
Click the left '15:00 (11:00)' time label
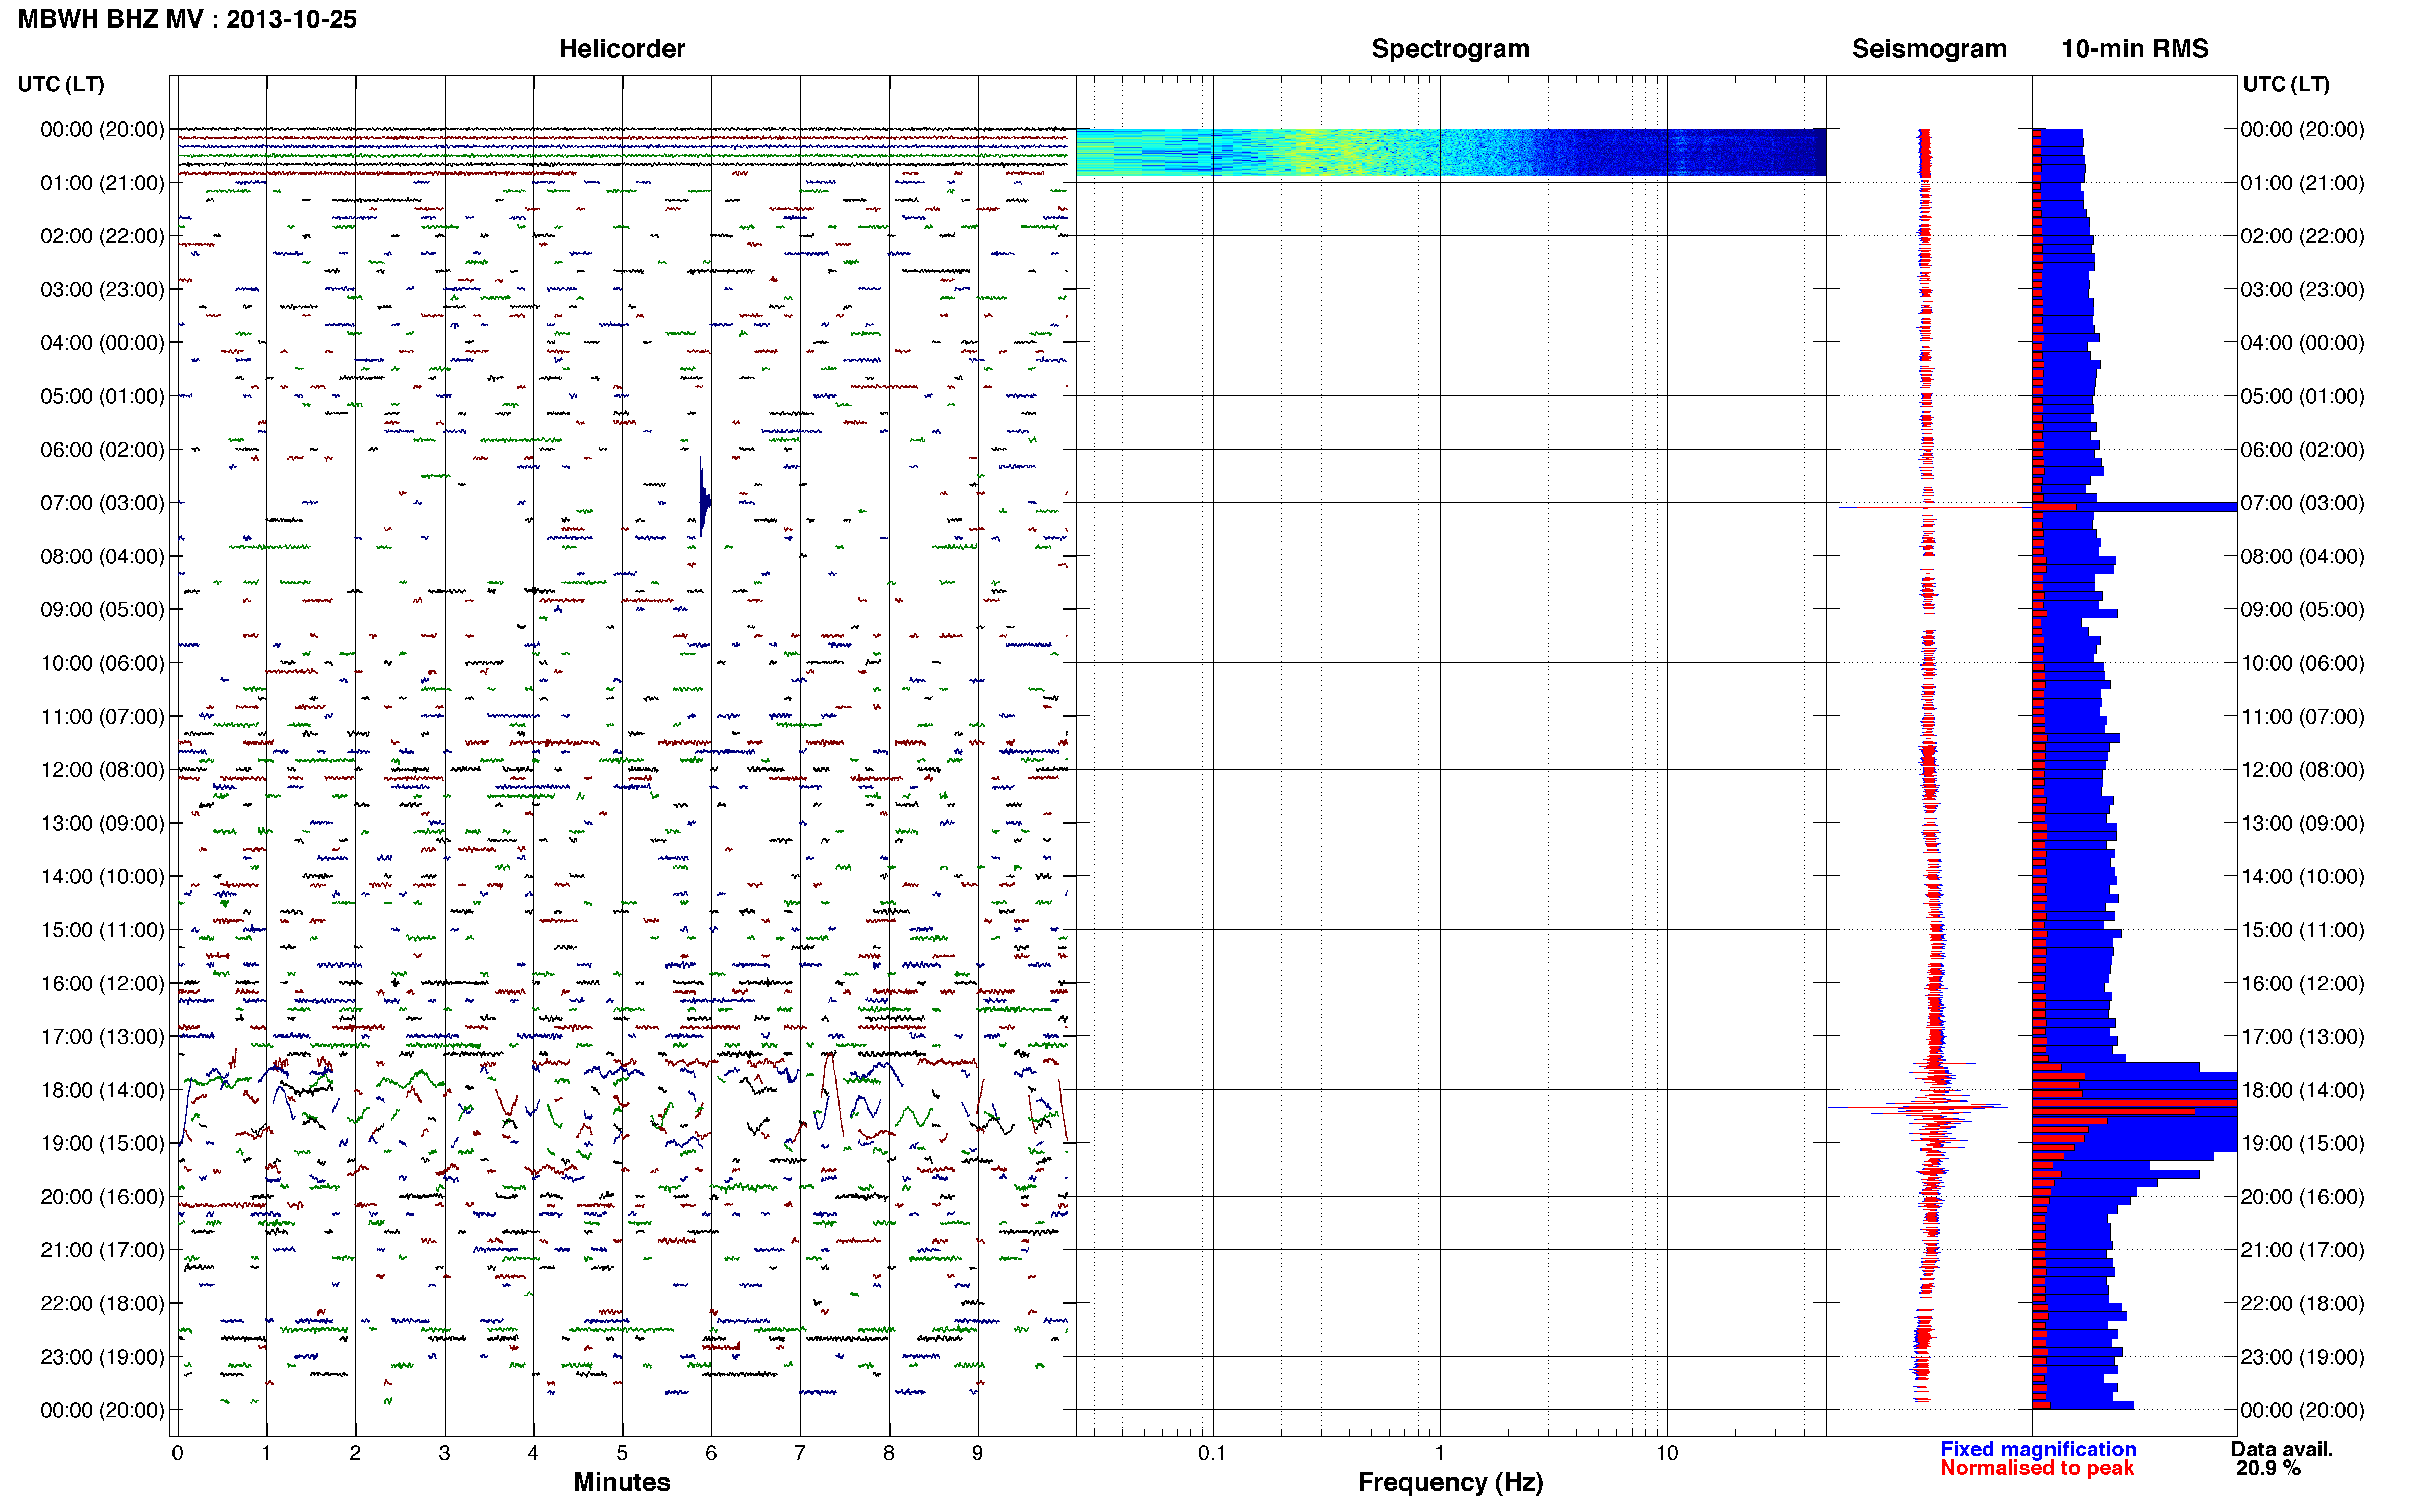pos(102,930)
